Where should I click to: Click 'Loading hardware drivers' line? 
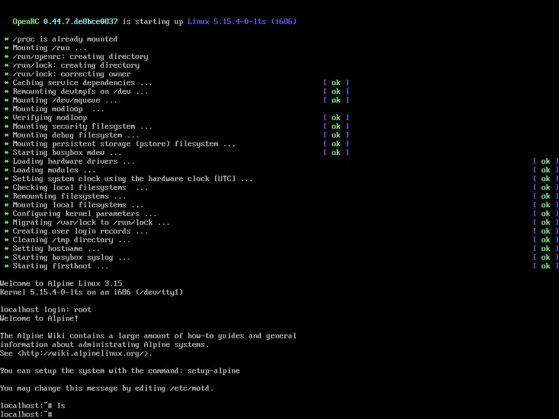pyautogui.click(x=74, y=161)
